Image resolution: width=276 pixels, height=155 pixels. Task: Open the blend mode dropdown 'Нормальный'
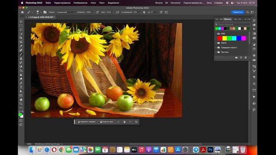(66, 12)
